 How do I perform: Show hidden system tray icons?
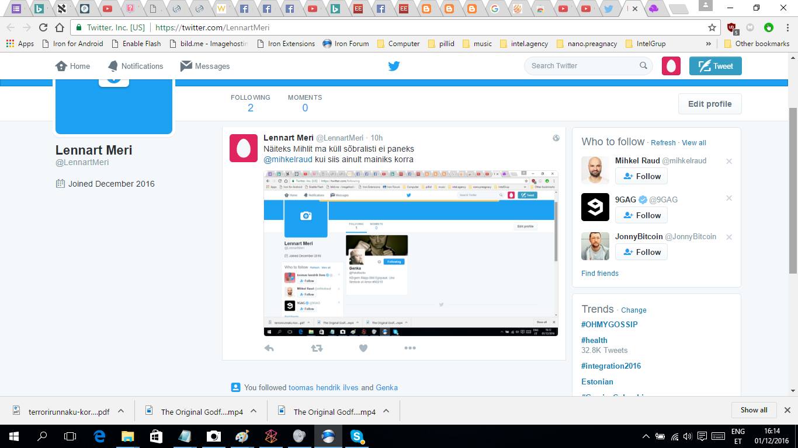(646, 436)
